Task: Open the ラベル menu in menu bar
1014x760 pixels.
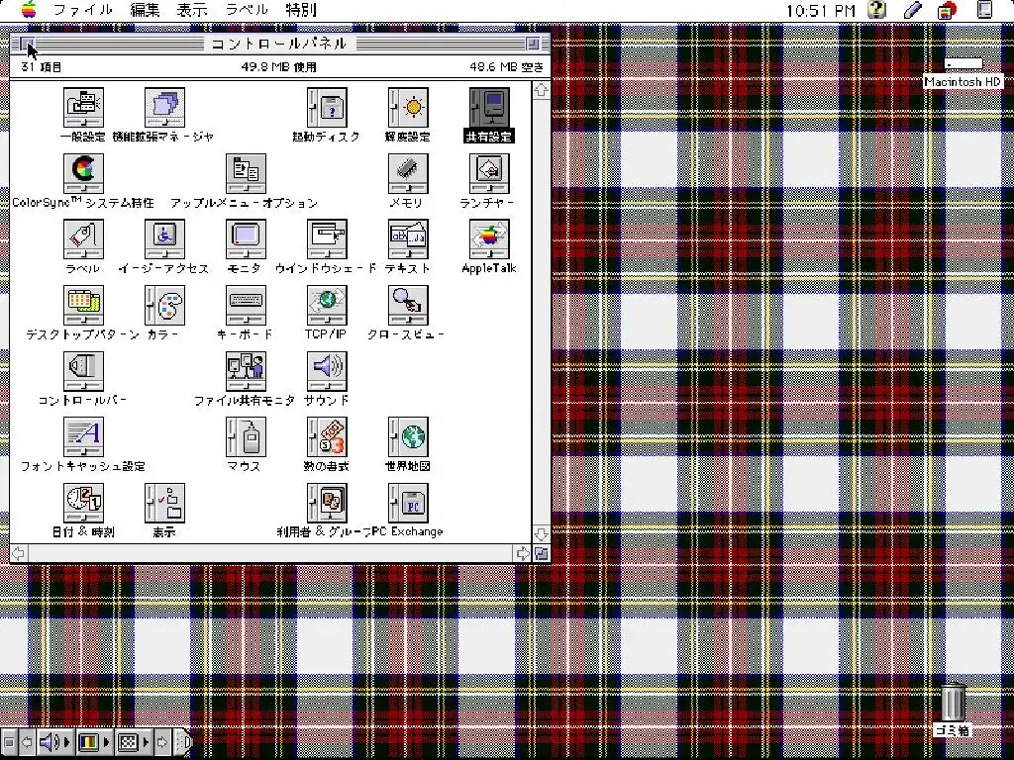Action: pyautogui.click(x=247, y=10)
